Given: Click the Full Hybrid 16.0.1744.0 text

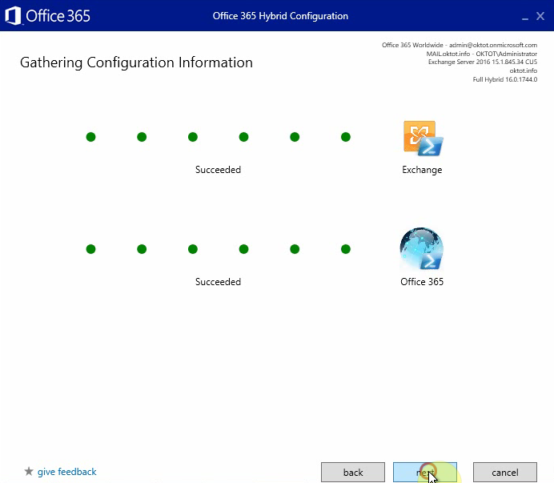Looking at the screenshot, I should tap(505, 79).
